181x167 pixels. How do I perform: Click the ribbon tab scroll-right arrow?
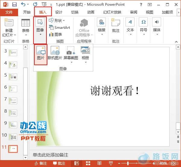[x=179, y=12]
